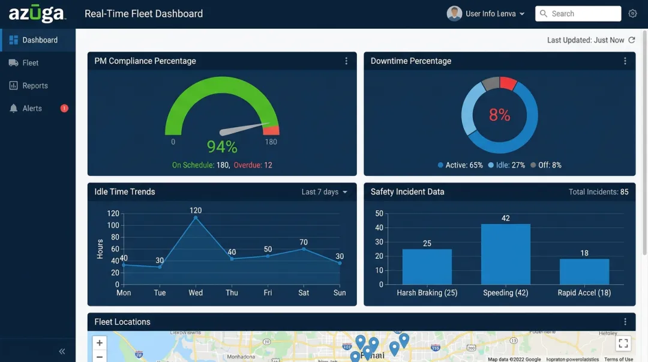648x362 pixels.
Task: Click the Safety Incident Data title
Action: point(407,192)
